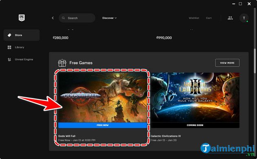Screen dimensions: 257x159
Task: Open the Gods Will Fall game artwork
Action: pyautogui.click(x=103, y=98)
